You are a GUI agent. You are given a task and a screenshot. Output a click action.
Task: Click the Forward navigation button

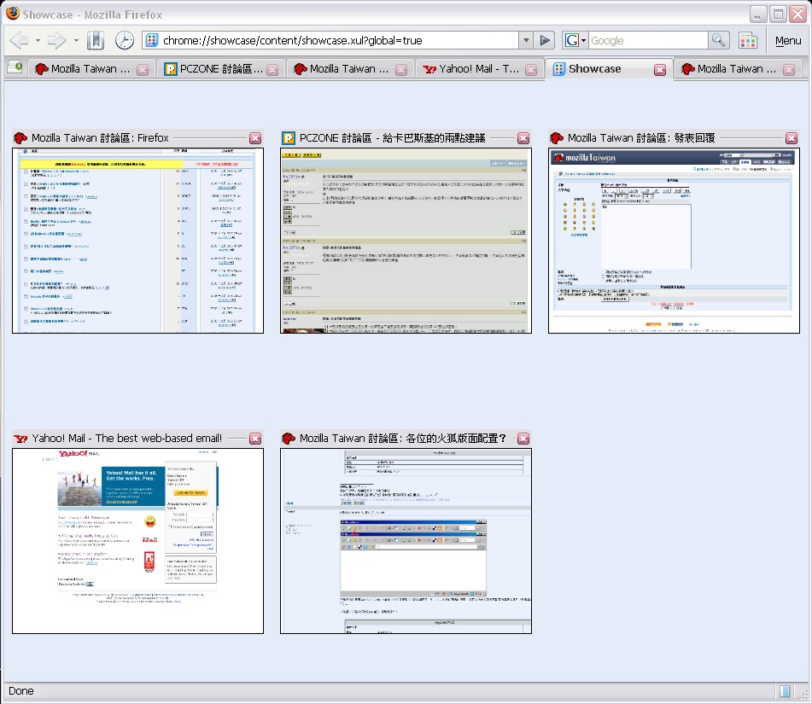56,40
